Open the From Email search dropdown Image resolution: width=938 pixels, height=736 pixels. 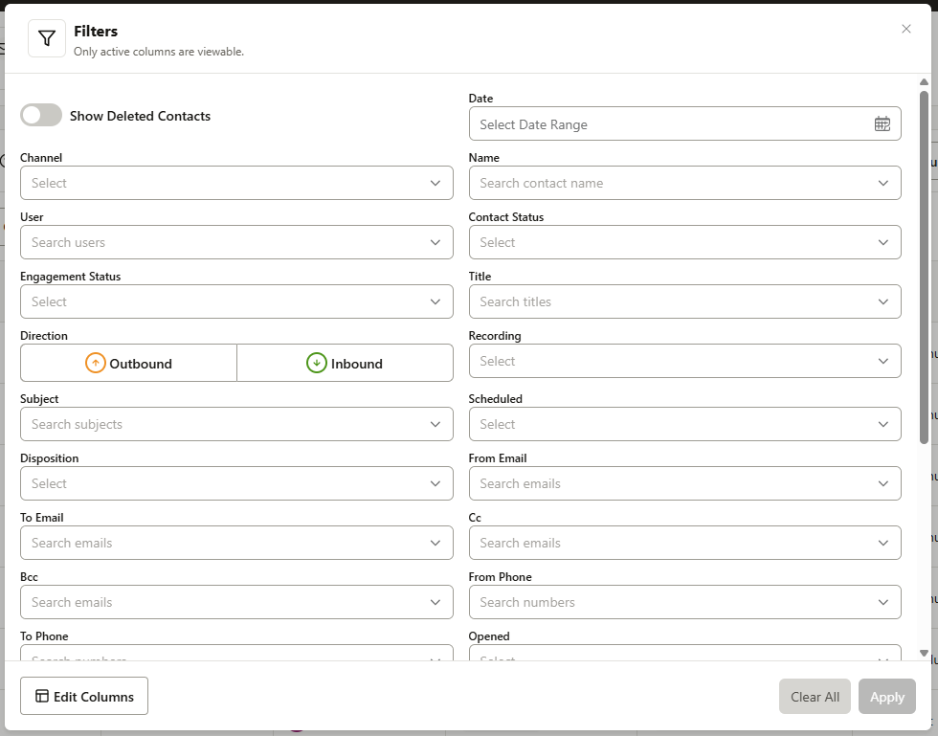tap(684, 483)
